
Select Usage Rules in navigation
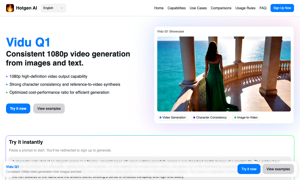point(245,8)
